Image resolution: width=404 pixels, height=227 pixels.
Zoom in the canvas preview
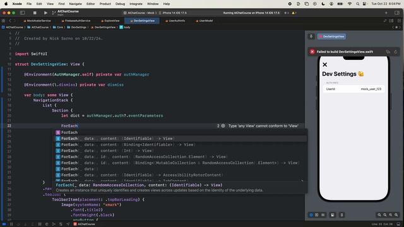(x=396, y=215)
